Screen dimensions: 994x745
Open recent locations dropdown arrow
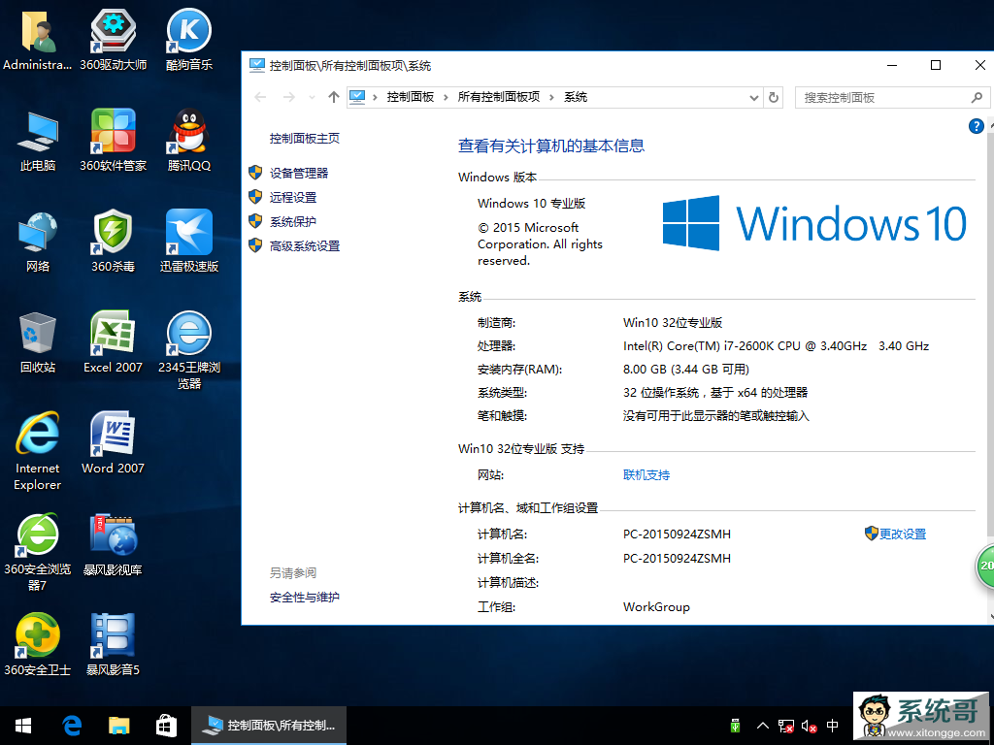[x=312, y=98]
